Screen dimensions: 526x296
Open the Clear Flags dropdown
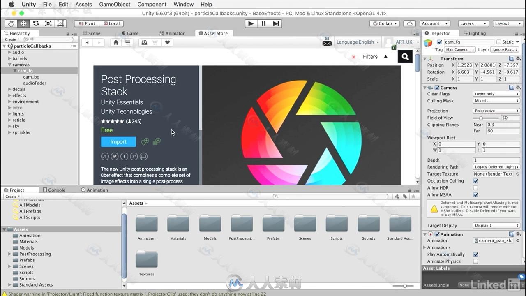coord(496,94)
